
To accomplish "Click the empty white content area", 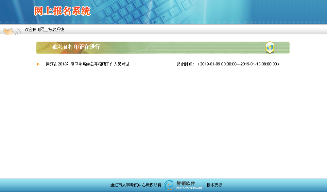I will (163, 124).
